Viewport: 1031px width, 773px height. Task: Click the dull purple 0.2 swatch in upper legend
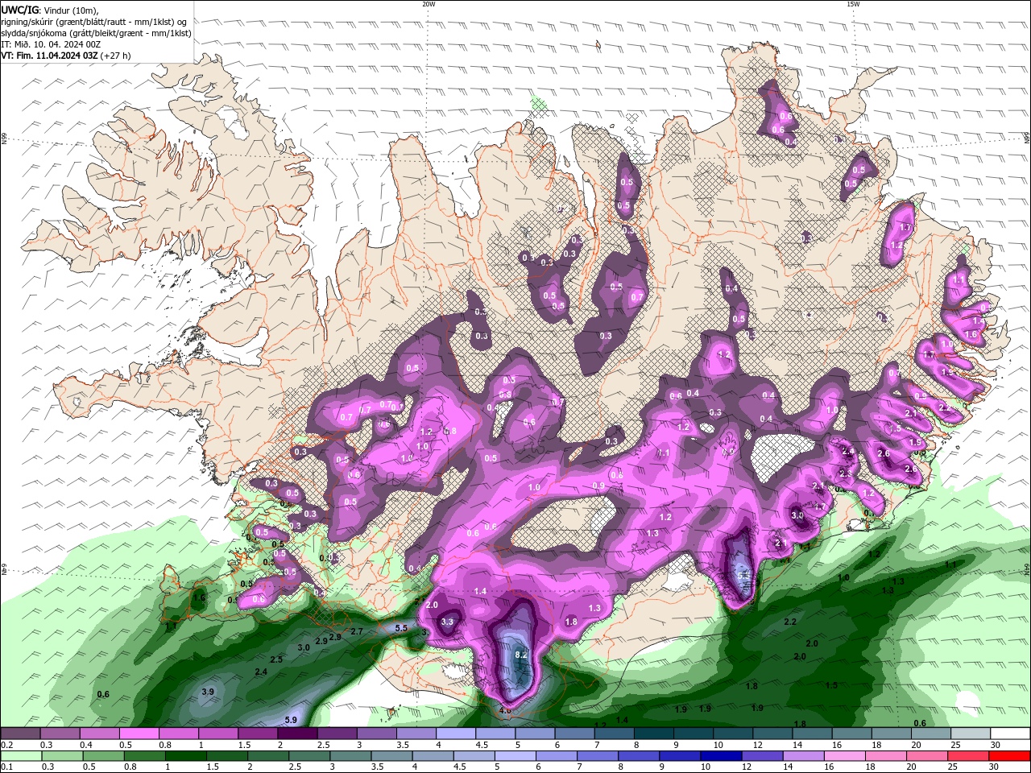(x=20, y=734)
